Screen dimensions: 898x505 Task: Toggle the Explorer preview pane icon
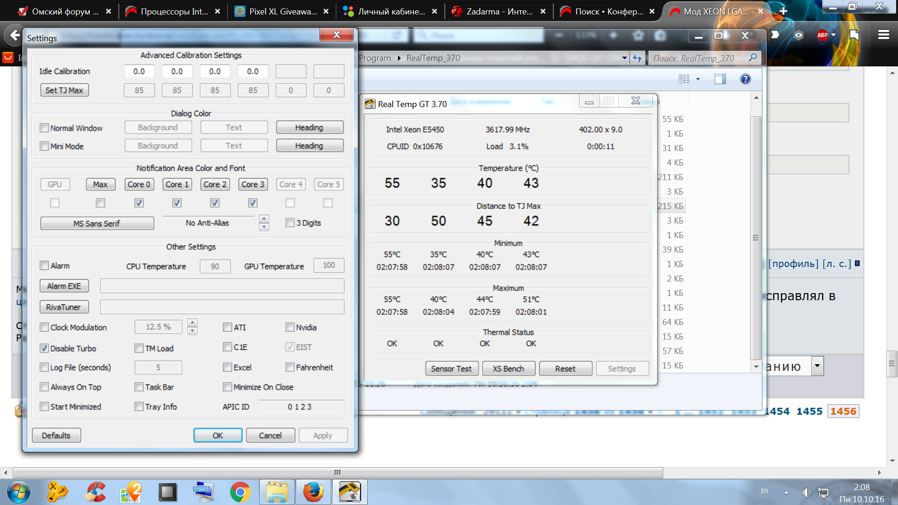click(x=720, y=79)
